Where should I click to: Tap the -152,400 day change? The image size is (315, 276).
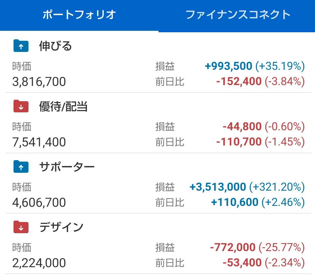pos(239,82)
